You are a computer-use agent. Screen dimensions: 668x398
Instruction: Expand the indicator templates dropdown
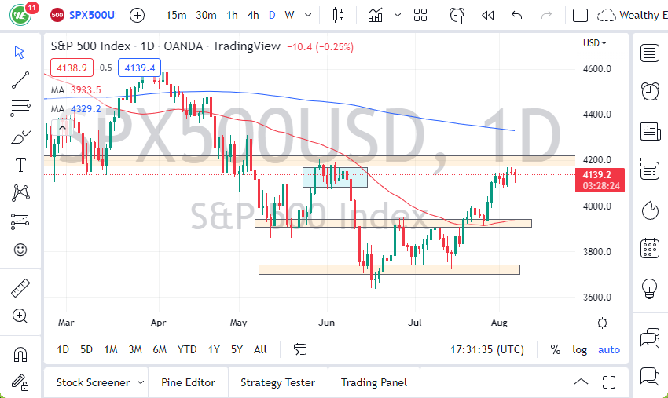[398, 15]
